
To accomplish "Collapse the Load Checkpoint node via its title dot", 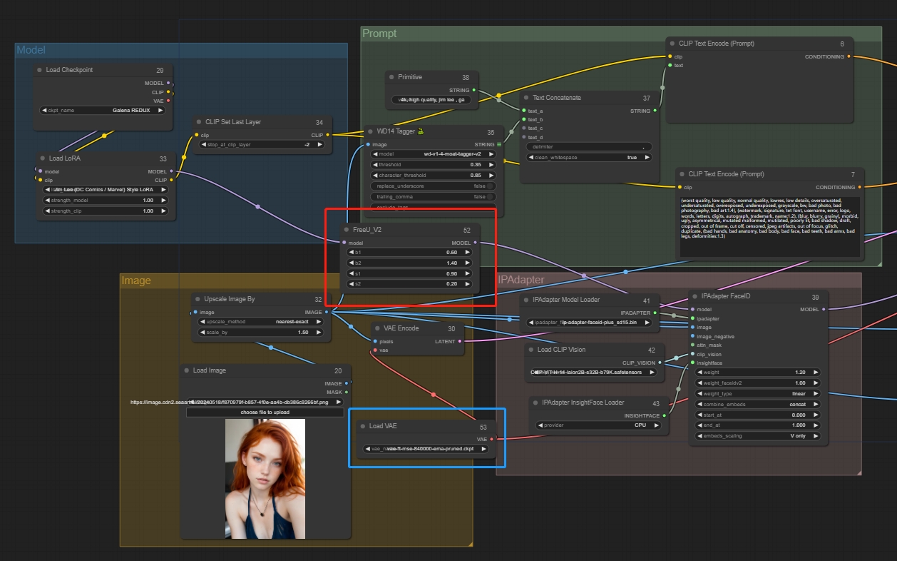I will point(40,70).
